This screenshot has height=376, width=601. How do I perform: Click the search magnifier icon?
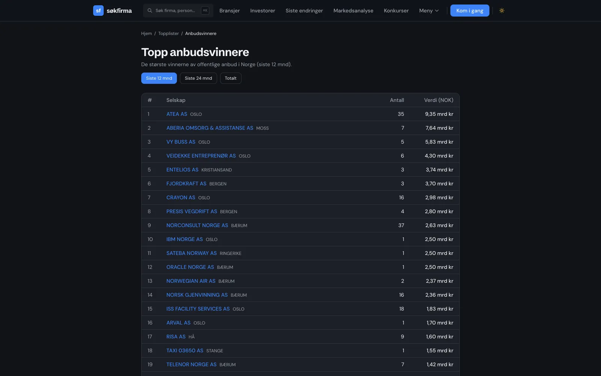pos(149,11)
